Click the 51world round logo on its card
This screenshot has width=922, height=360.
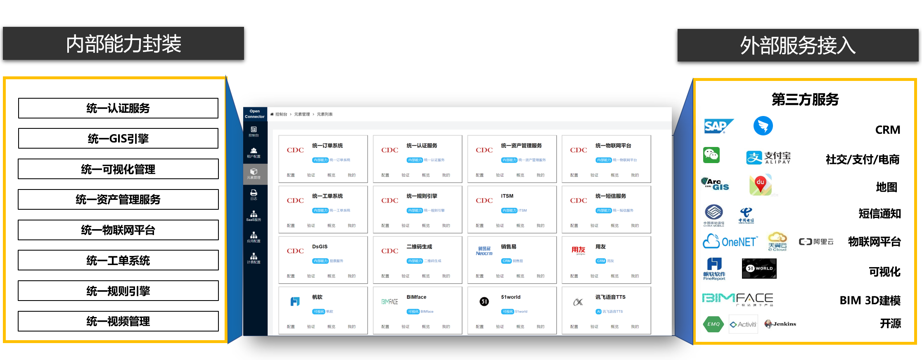click(484, 302)
